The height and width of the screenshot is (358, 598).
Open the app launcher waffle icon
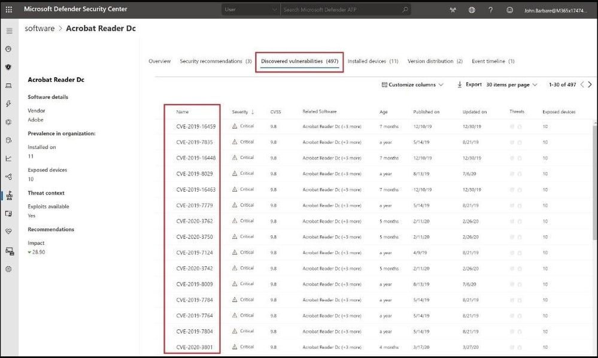9,9
